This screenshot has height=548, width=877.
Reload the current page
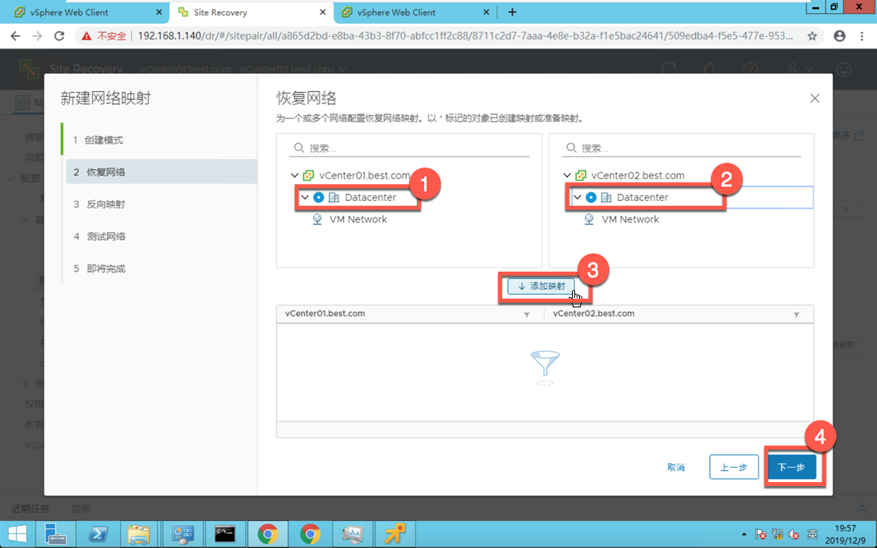60,36
